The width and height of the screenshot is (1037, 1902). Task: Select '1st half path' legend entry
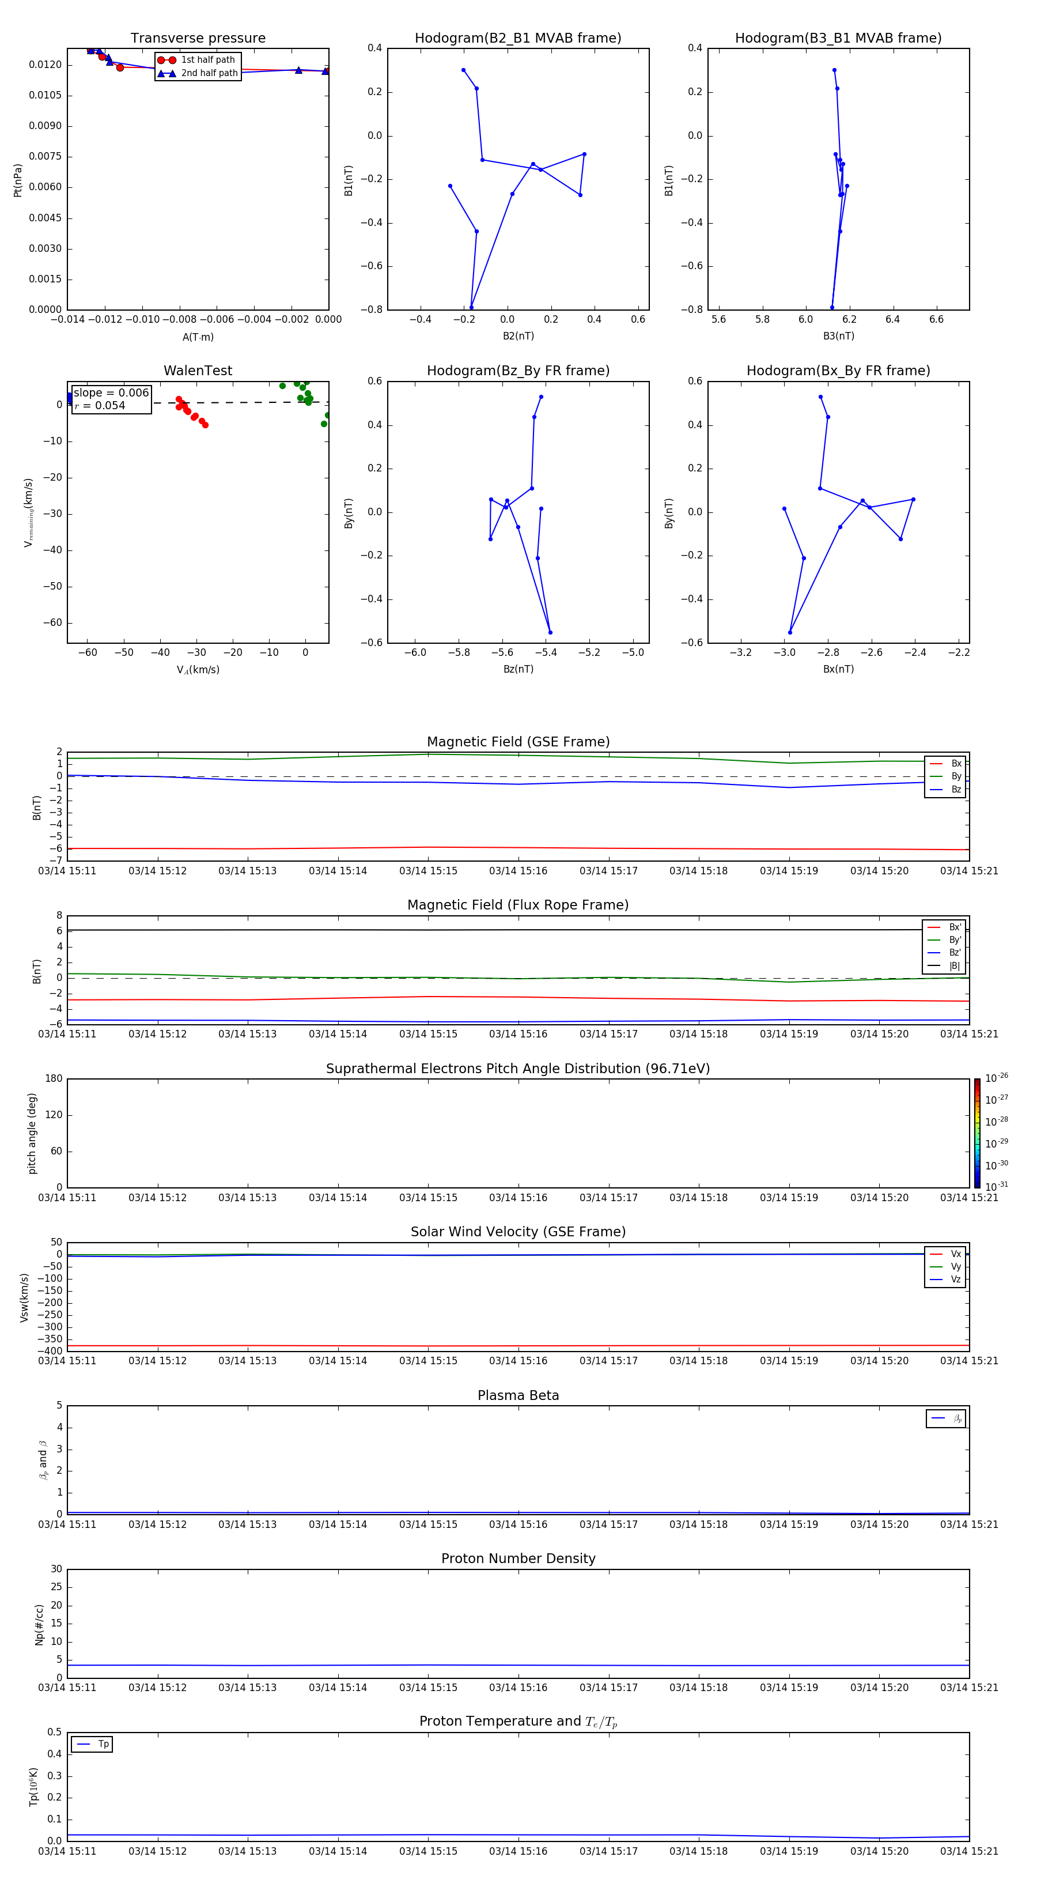[x=196, y=60]
